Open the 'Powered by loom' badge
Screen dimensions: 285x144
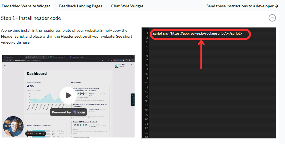(69, 112)
